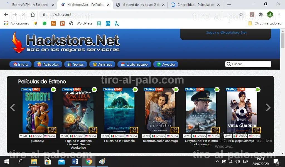The image size is (285, 167).
Task: Open the Windows Start menu
Action: tap(7, 161)
